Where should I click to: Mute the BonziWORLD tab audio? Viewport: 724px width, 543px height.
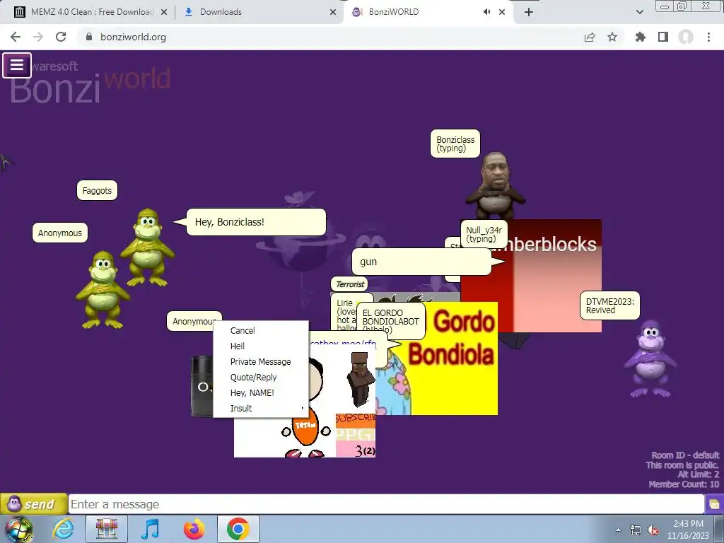pos(486,12)
